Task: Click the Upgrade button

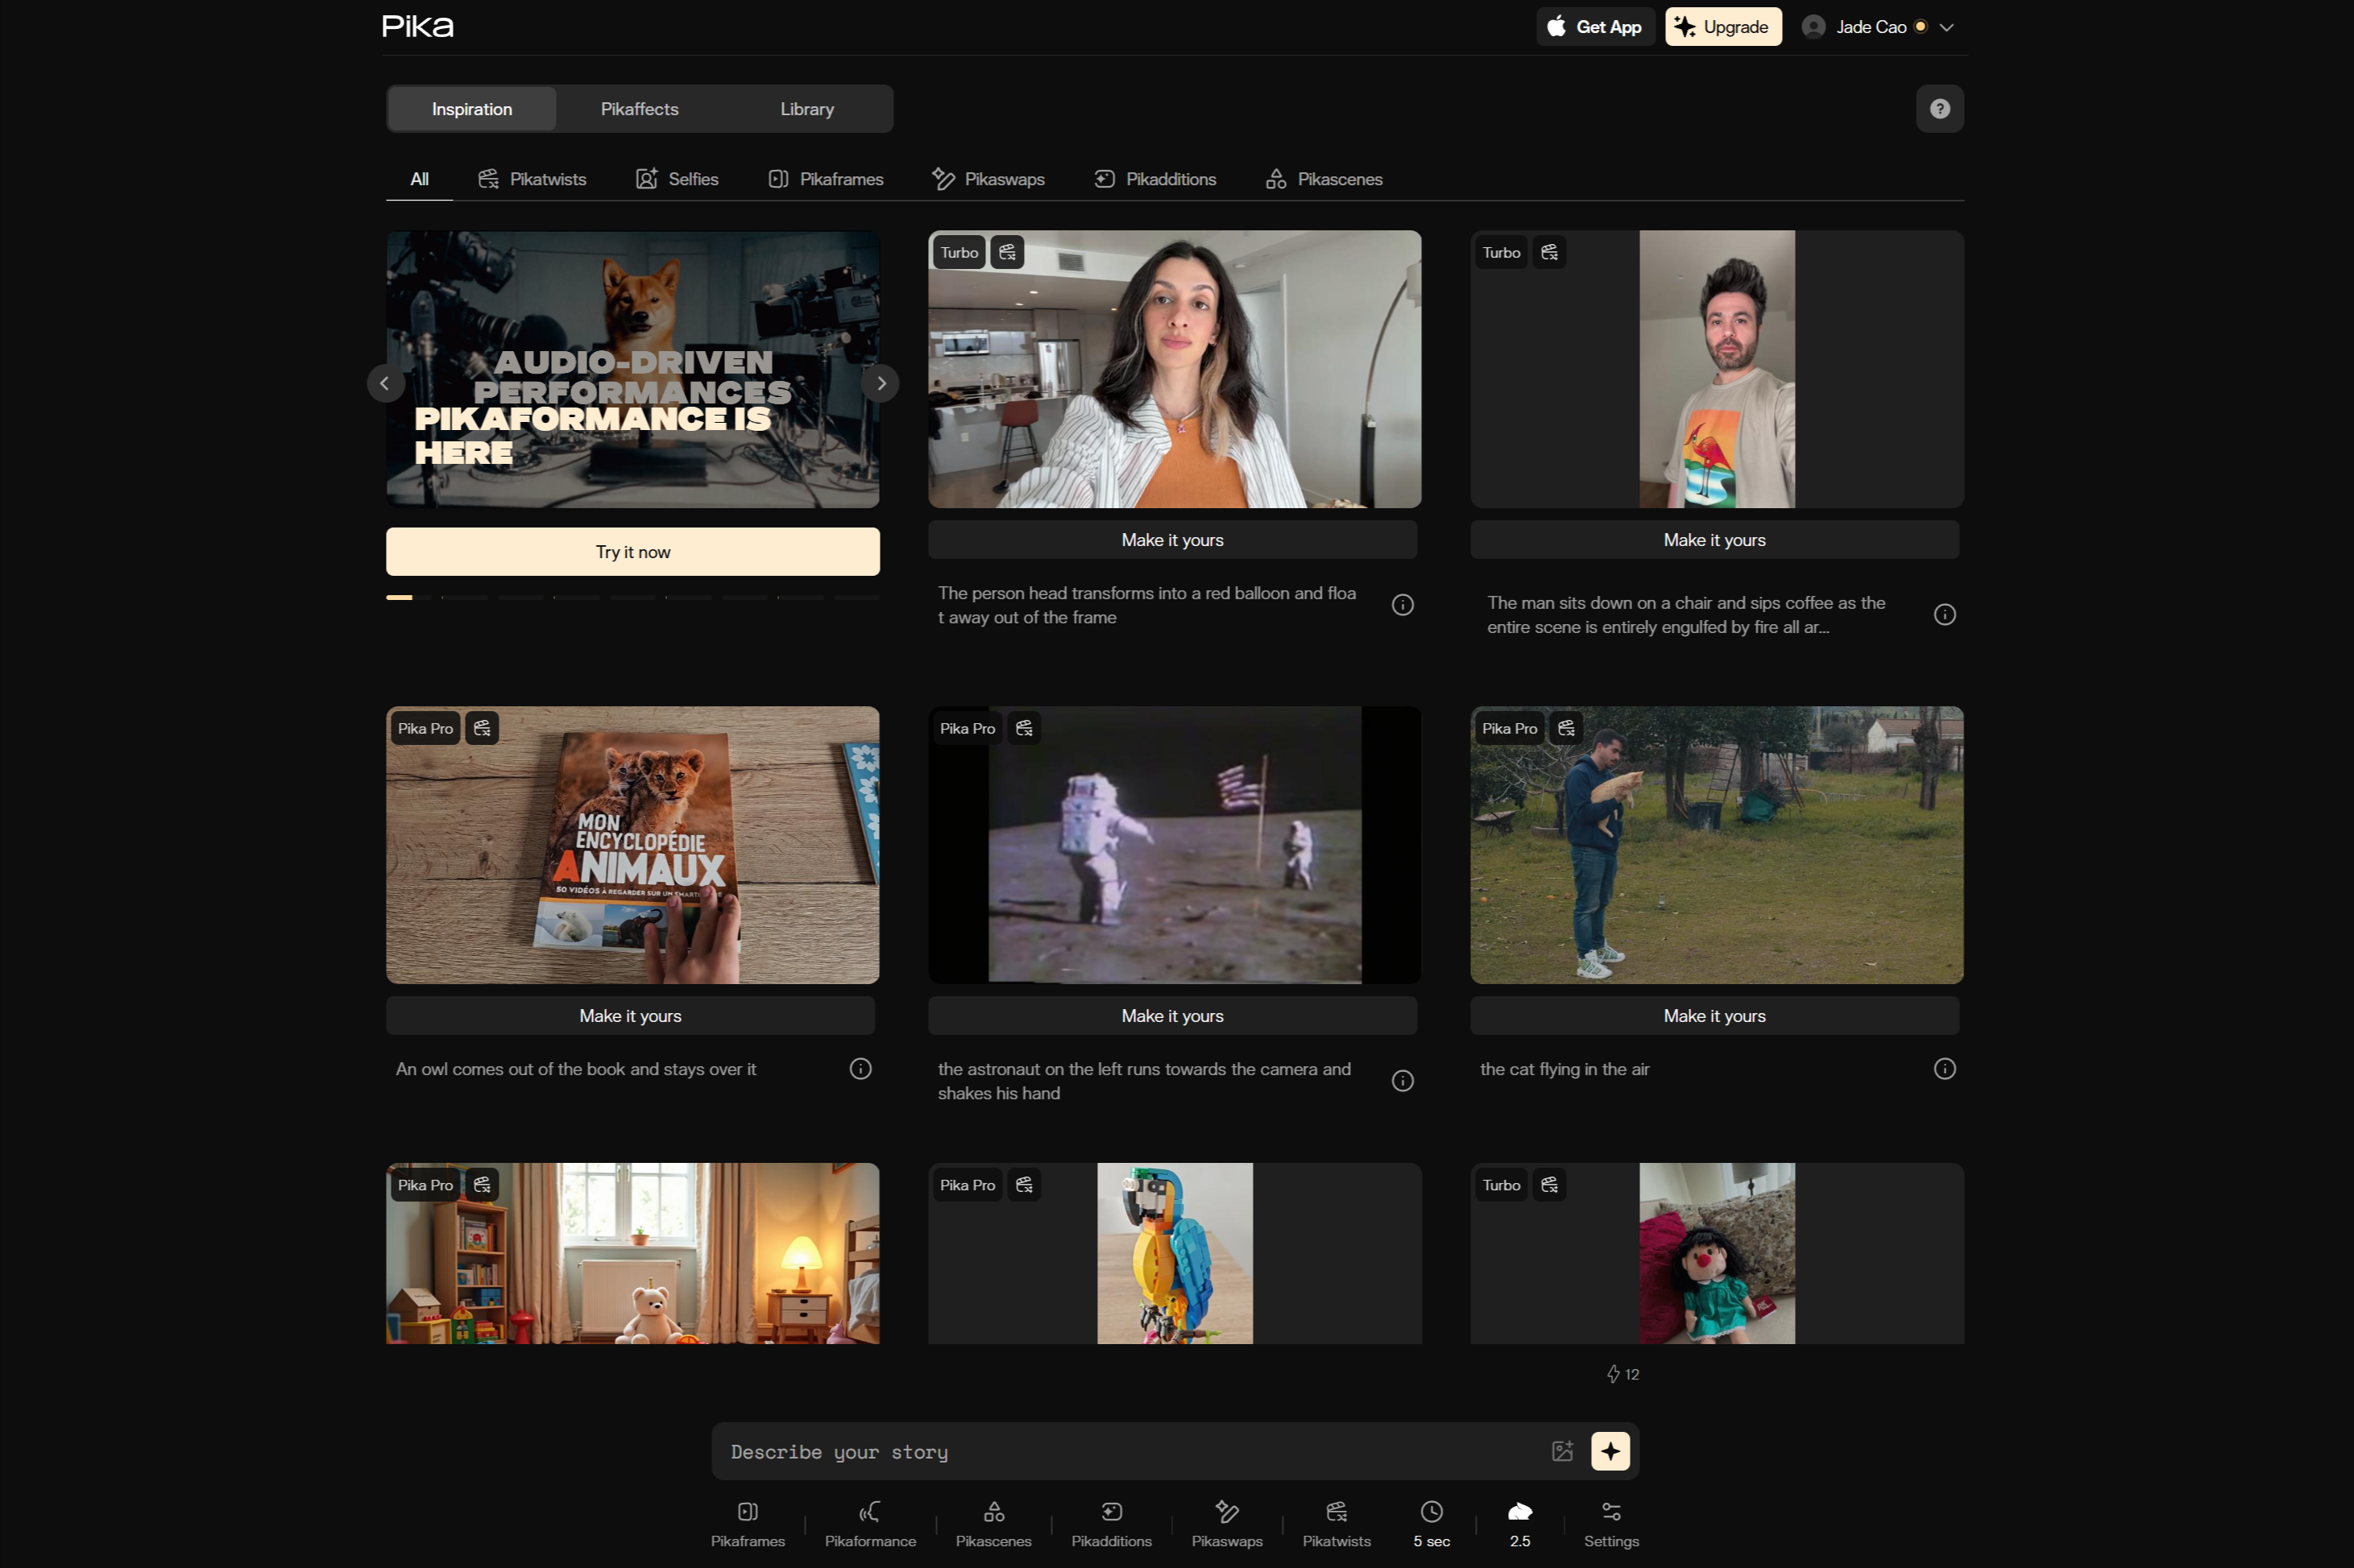Action: (1722, 27)
